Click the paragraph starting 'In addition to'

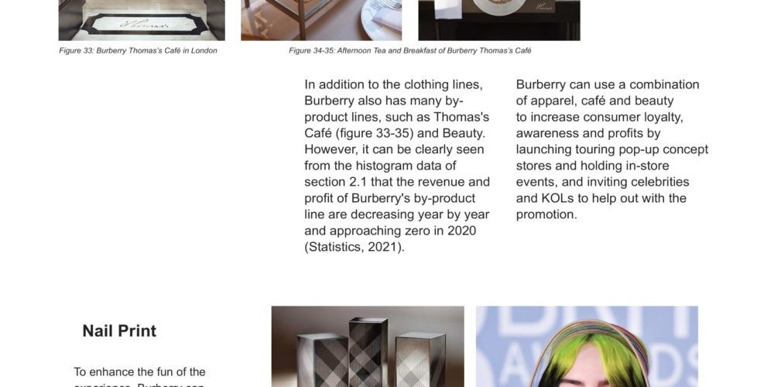coord(397,166)
